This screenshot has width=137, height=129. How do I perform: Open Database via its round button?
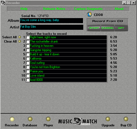click(x=30, y=119)
